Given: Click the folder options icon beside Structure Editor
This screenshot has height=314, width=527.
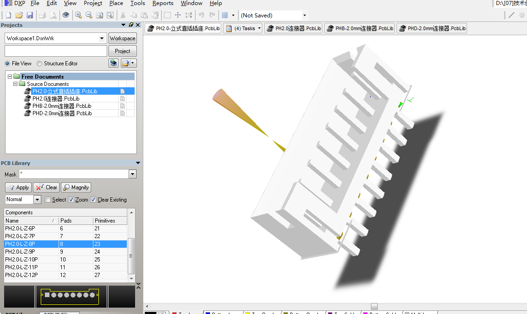Looking at the screenshot, I should (126, 63).
